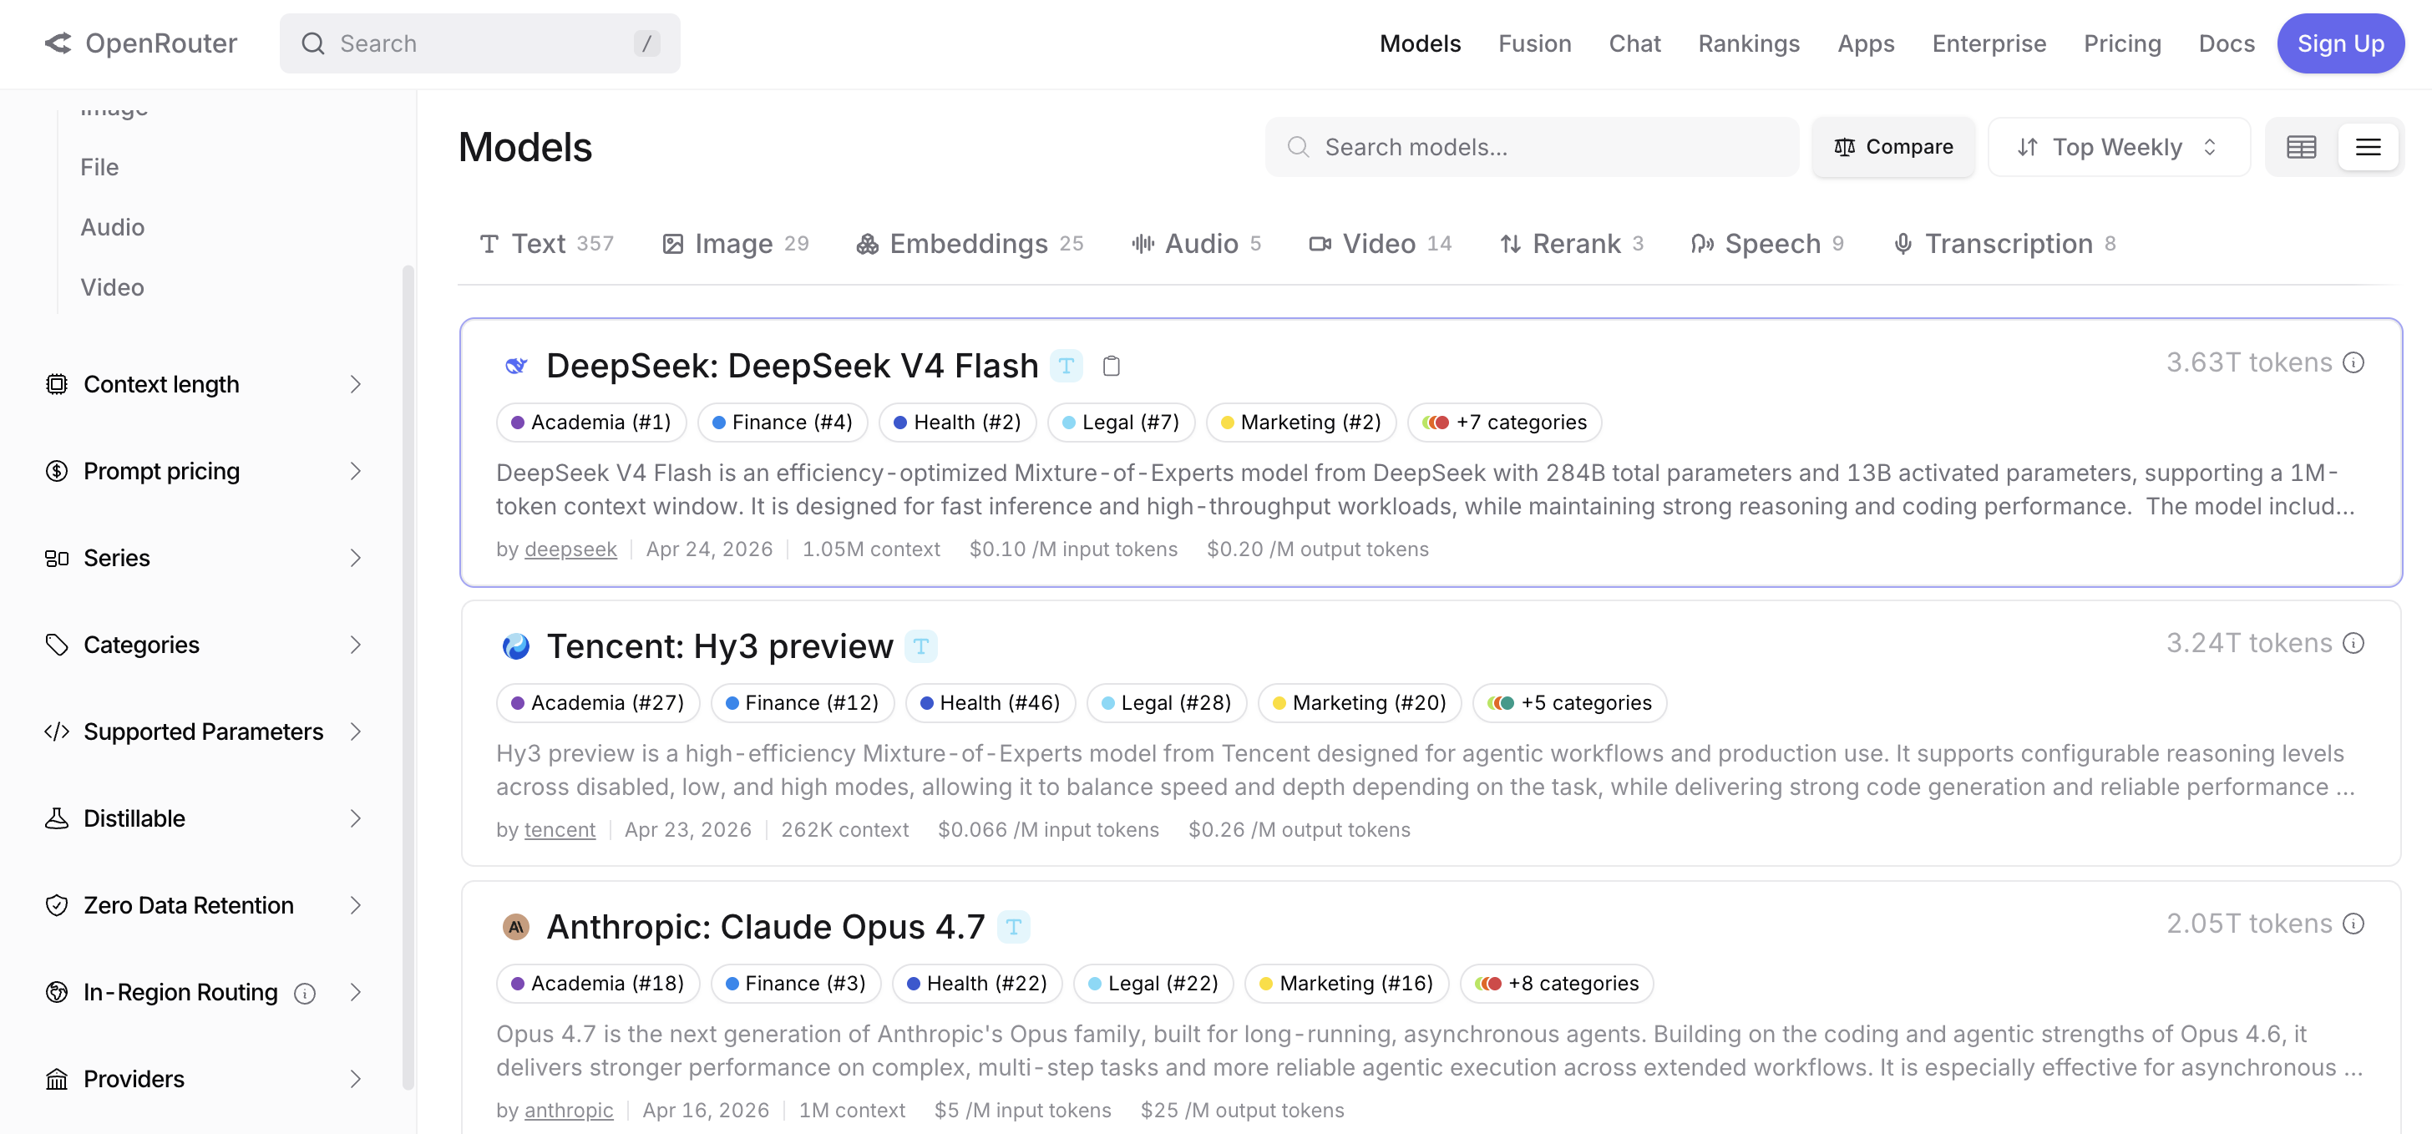Switch to table view layout
The width and height of the screenshot is (2432, 1134).
coord(2301,147)
